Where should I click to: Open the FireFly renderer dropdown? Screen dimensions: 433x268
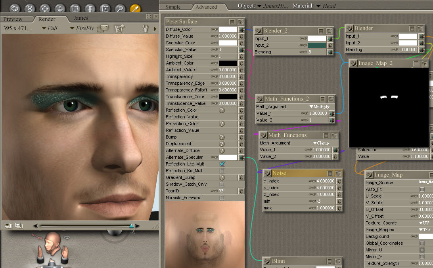pos(82,29)
